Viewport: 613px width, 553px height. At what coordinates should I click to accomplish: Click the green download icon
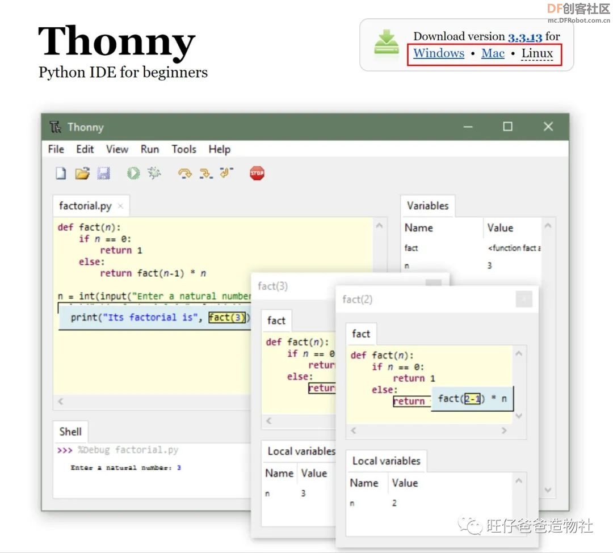pyautogui.click(x=387, y=43)
